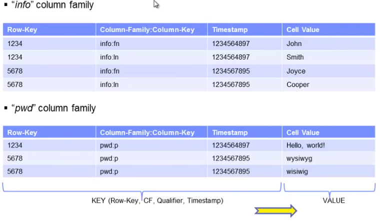Click the Smith cell value
This screenshot has height=221, width=380.
coord(295,57)
